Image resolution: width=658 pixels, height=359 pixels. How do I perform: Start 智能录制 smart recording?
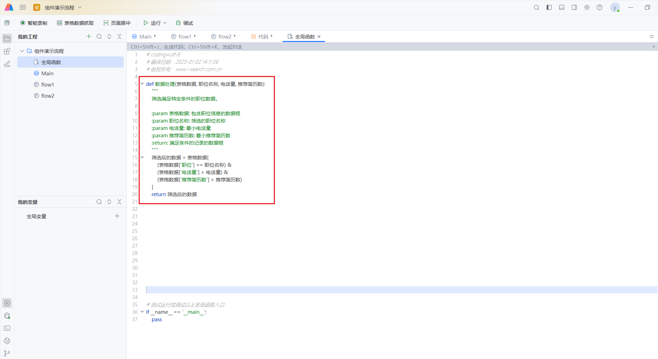click(34, 23)
